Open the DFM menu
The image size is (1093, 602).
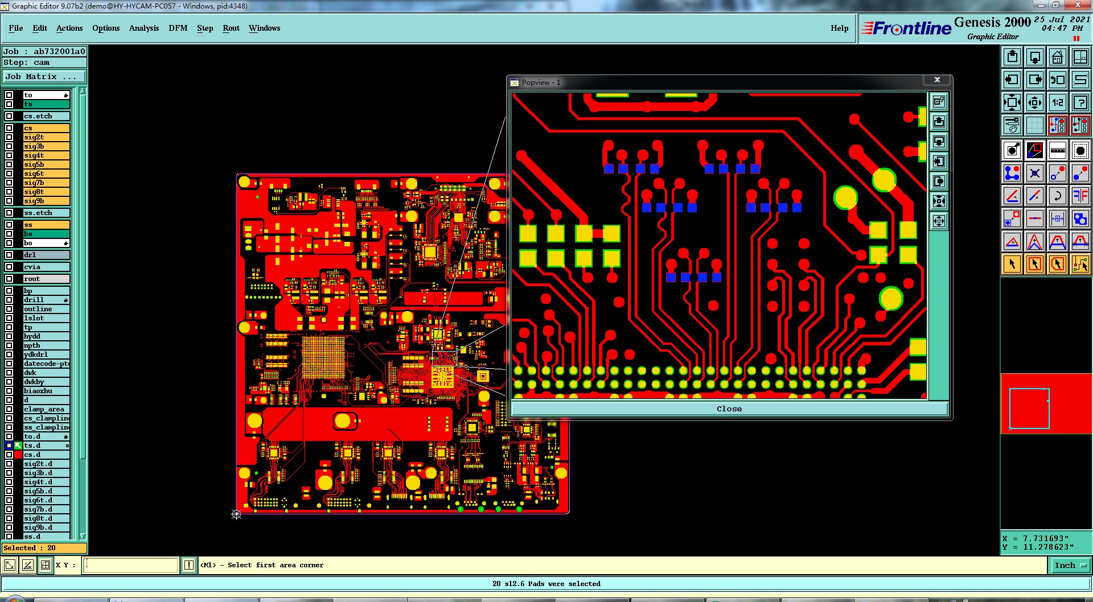[178, 28]
